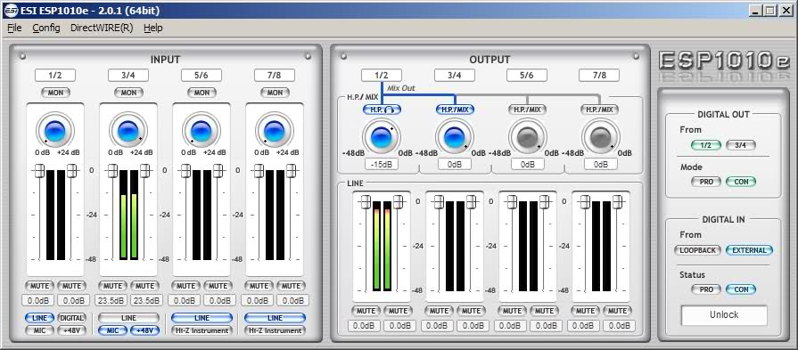
Task: Click the ESP1010e logo
Action: tap(723, 61)
